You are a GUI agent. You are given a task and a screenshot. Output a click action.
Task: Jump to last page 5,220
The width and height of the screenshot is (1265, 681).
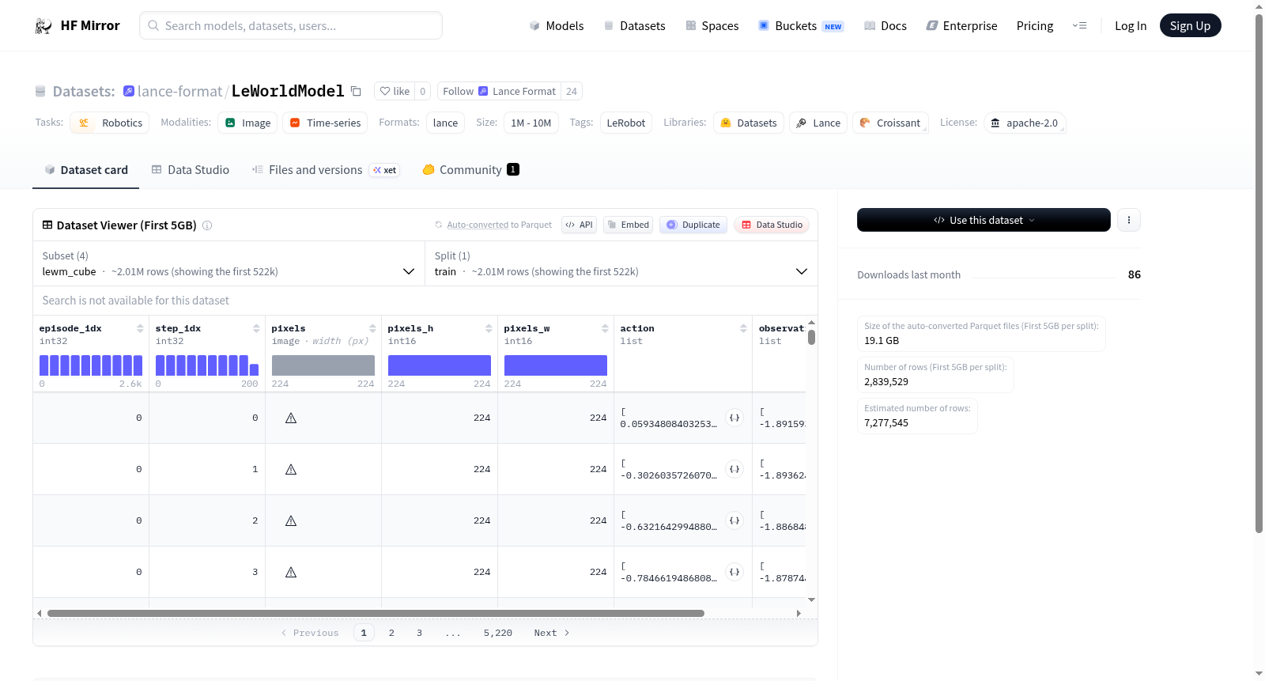tap(498, 633)
